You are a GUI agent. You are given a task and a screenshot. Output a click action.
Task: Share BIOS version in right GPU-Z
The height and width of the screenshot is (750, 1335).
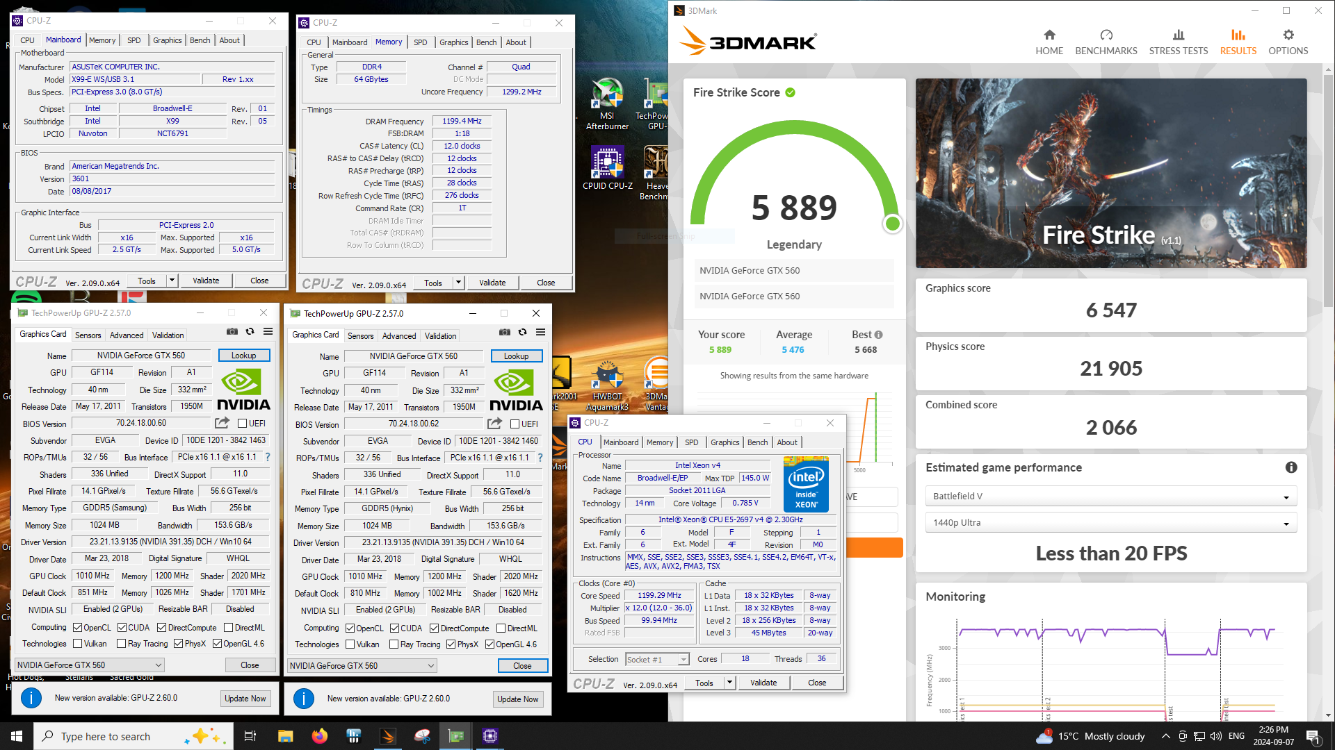(494, 424)
